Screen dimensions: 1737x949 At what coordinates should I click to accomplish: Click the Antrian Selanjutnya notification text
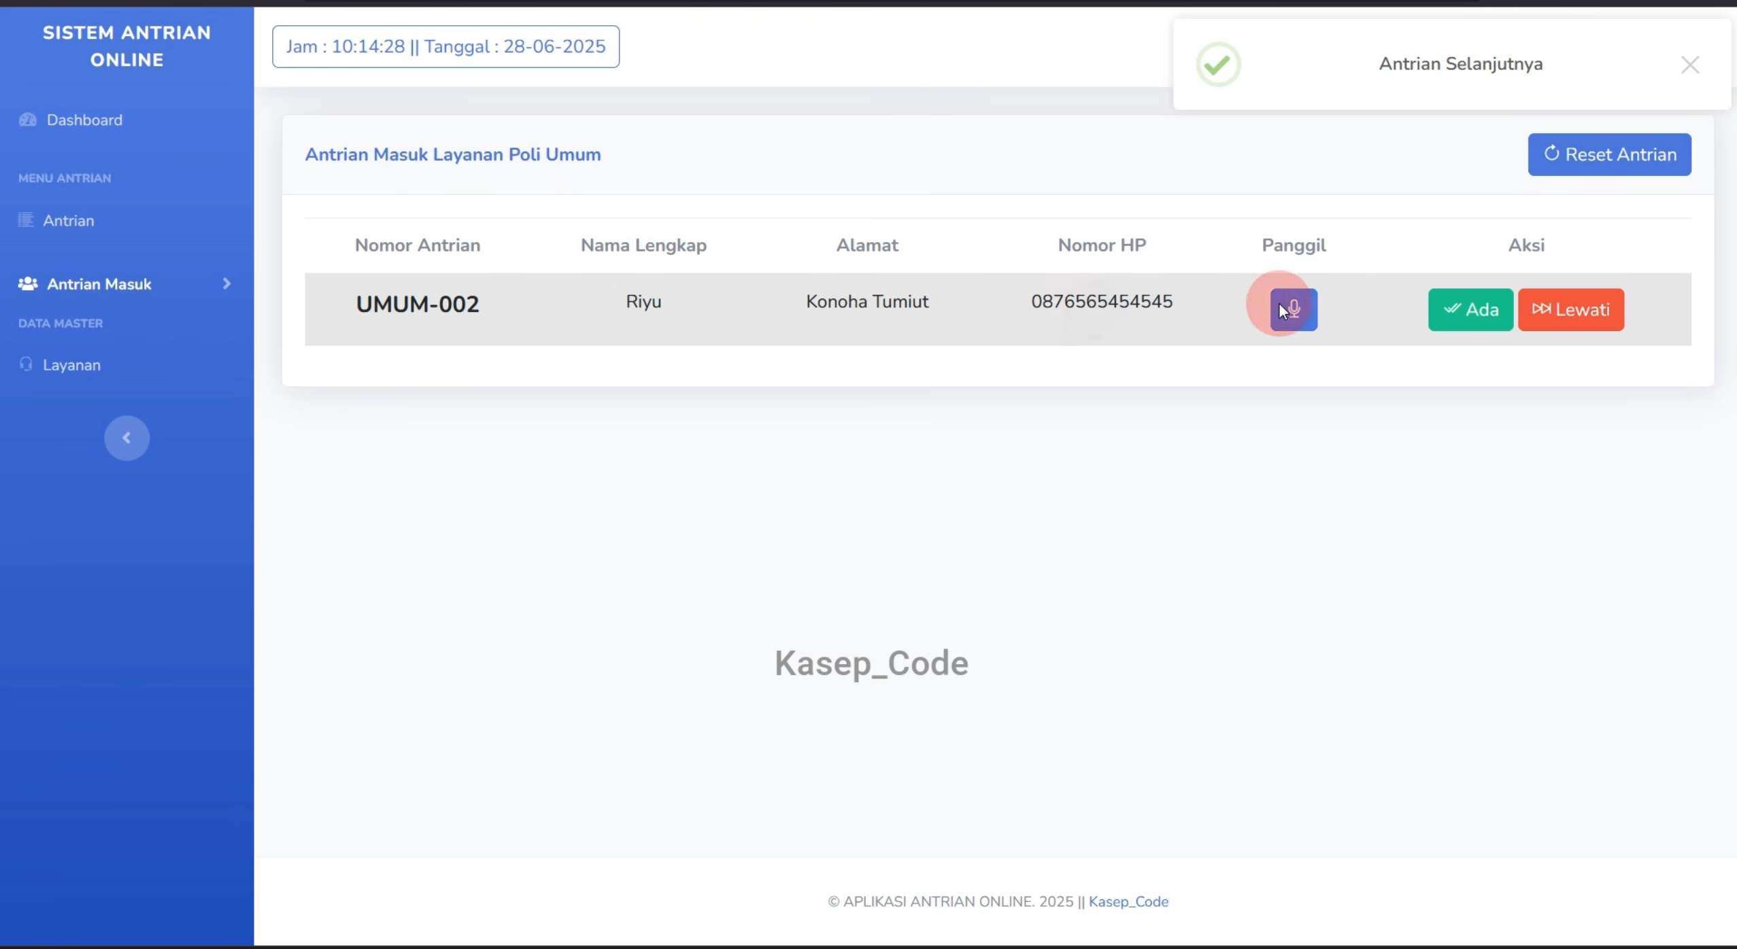1460,64
